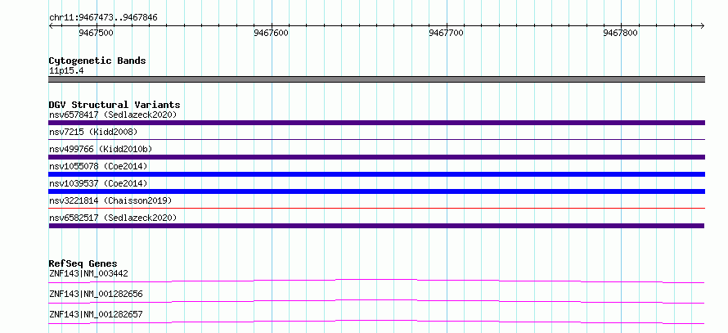Click the magenta line under ZNF143|NM_001282656
The width and height of the screenshot is (728, 333).
click(376, 301)
